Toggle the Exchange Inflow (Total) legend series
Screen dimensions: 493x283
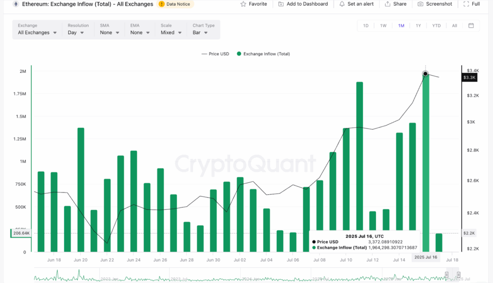click(x=263, y=54)
